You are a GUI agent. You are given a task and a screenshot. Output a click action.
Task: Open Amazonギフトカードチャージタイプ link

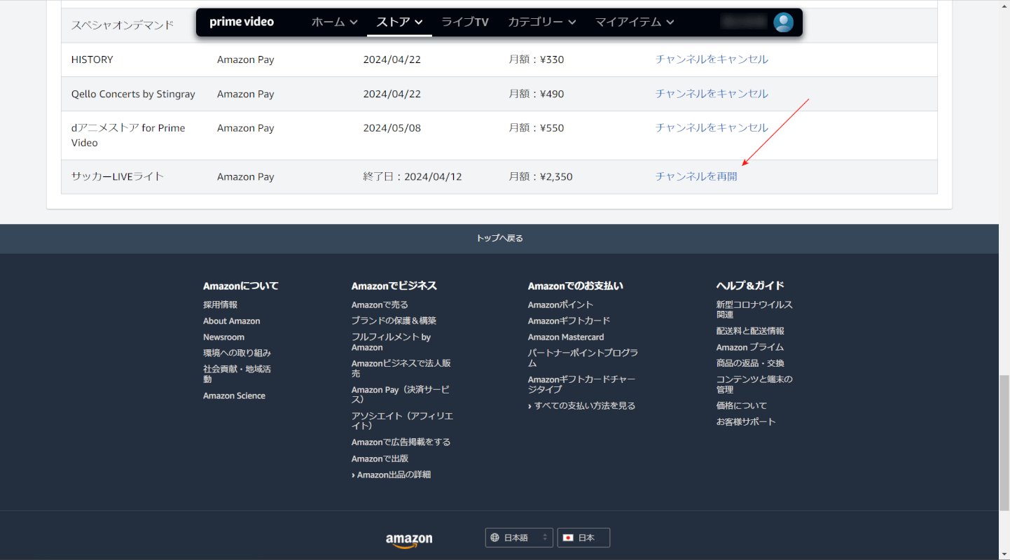pyautogui.click(x=582, y=384)
